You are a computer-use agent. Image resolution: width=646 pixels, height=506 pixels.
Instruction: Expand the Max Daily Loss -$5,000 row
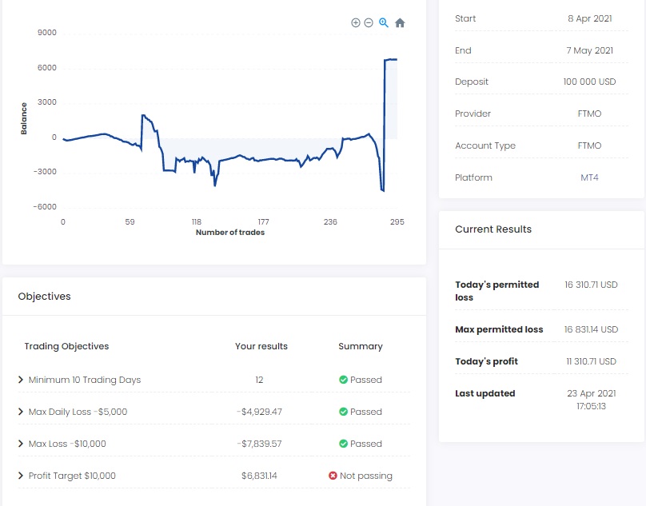pyautogui.click(x=21, y=412)
